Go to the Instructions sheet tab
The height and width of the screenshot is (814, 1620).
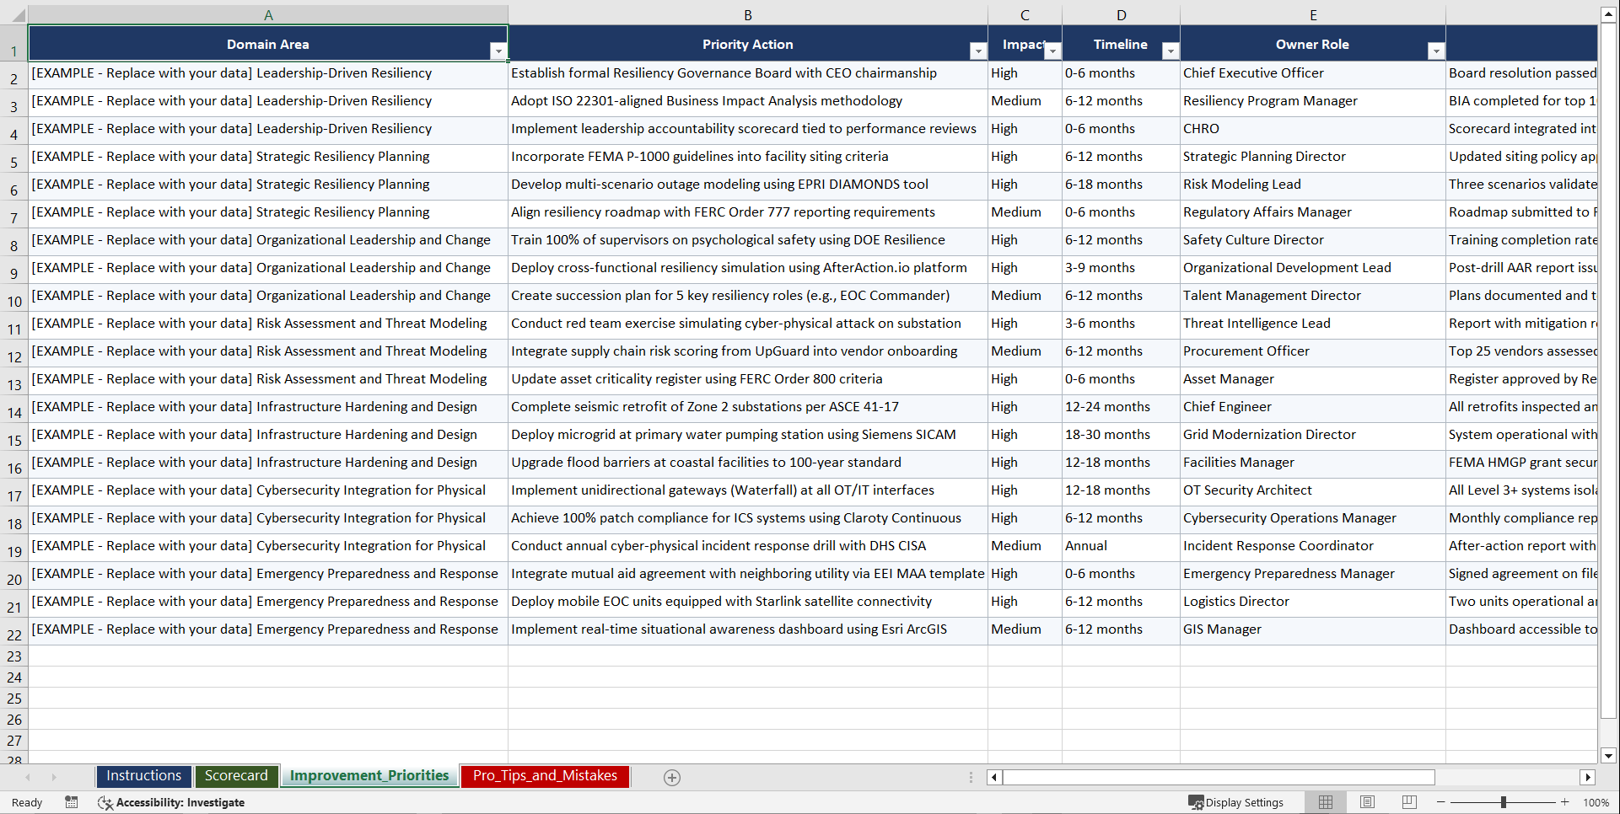(x=143, y=775)
